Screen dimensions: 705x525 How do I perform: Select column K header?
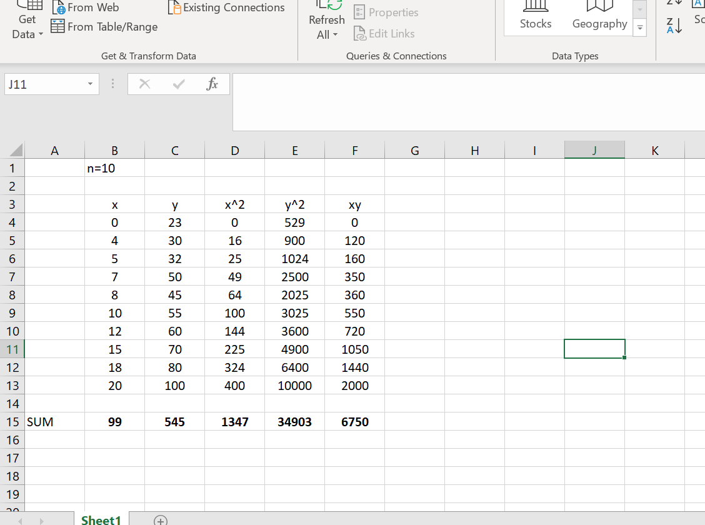pyautogui.click(x=654, y=150)
